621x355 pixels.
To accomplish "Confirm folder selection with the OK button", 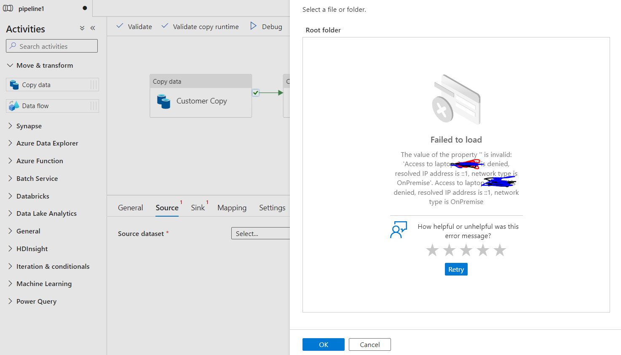I will click(x=323, y=344).
